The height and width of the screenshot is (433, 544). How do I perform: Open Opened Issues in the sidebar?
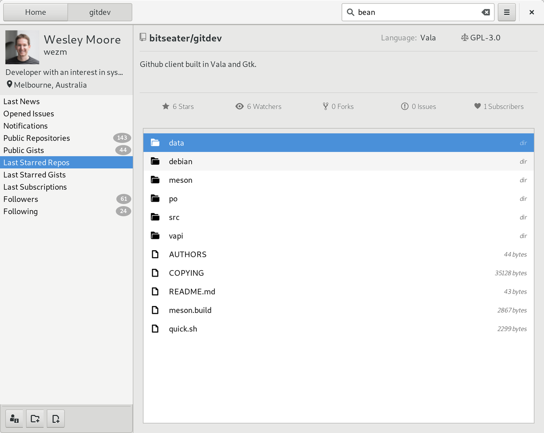(x=66, y=114)
